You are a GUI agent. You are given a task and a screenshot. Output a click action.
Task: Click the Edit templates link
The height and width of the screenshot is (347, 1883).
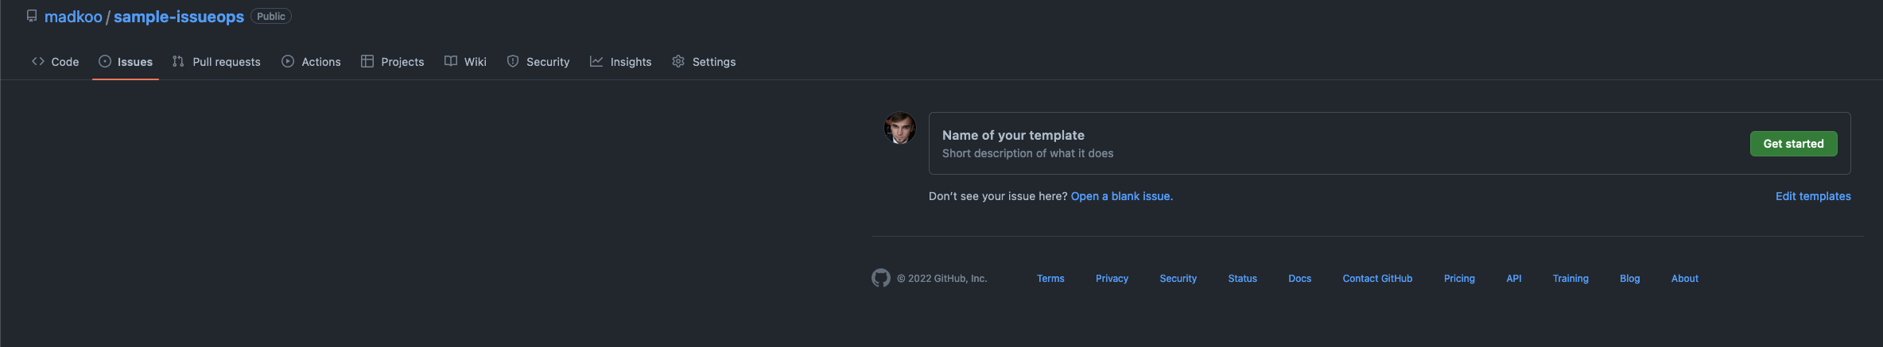pyautogui.click(x=1813, y=196)
